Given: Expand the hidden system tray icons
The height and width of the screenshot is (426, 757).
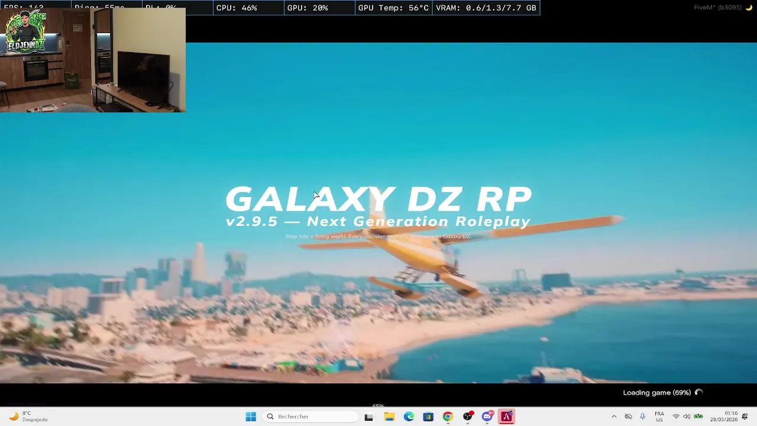Looking at the screenshot, I should pos(614,417).
